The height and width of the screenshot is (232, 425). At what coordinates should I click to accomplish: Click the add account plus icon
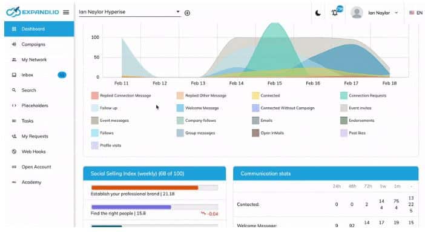187,13
